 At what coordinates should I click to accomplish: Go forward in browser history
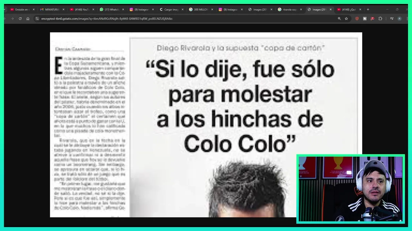[13, 19]
